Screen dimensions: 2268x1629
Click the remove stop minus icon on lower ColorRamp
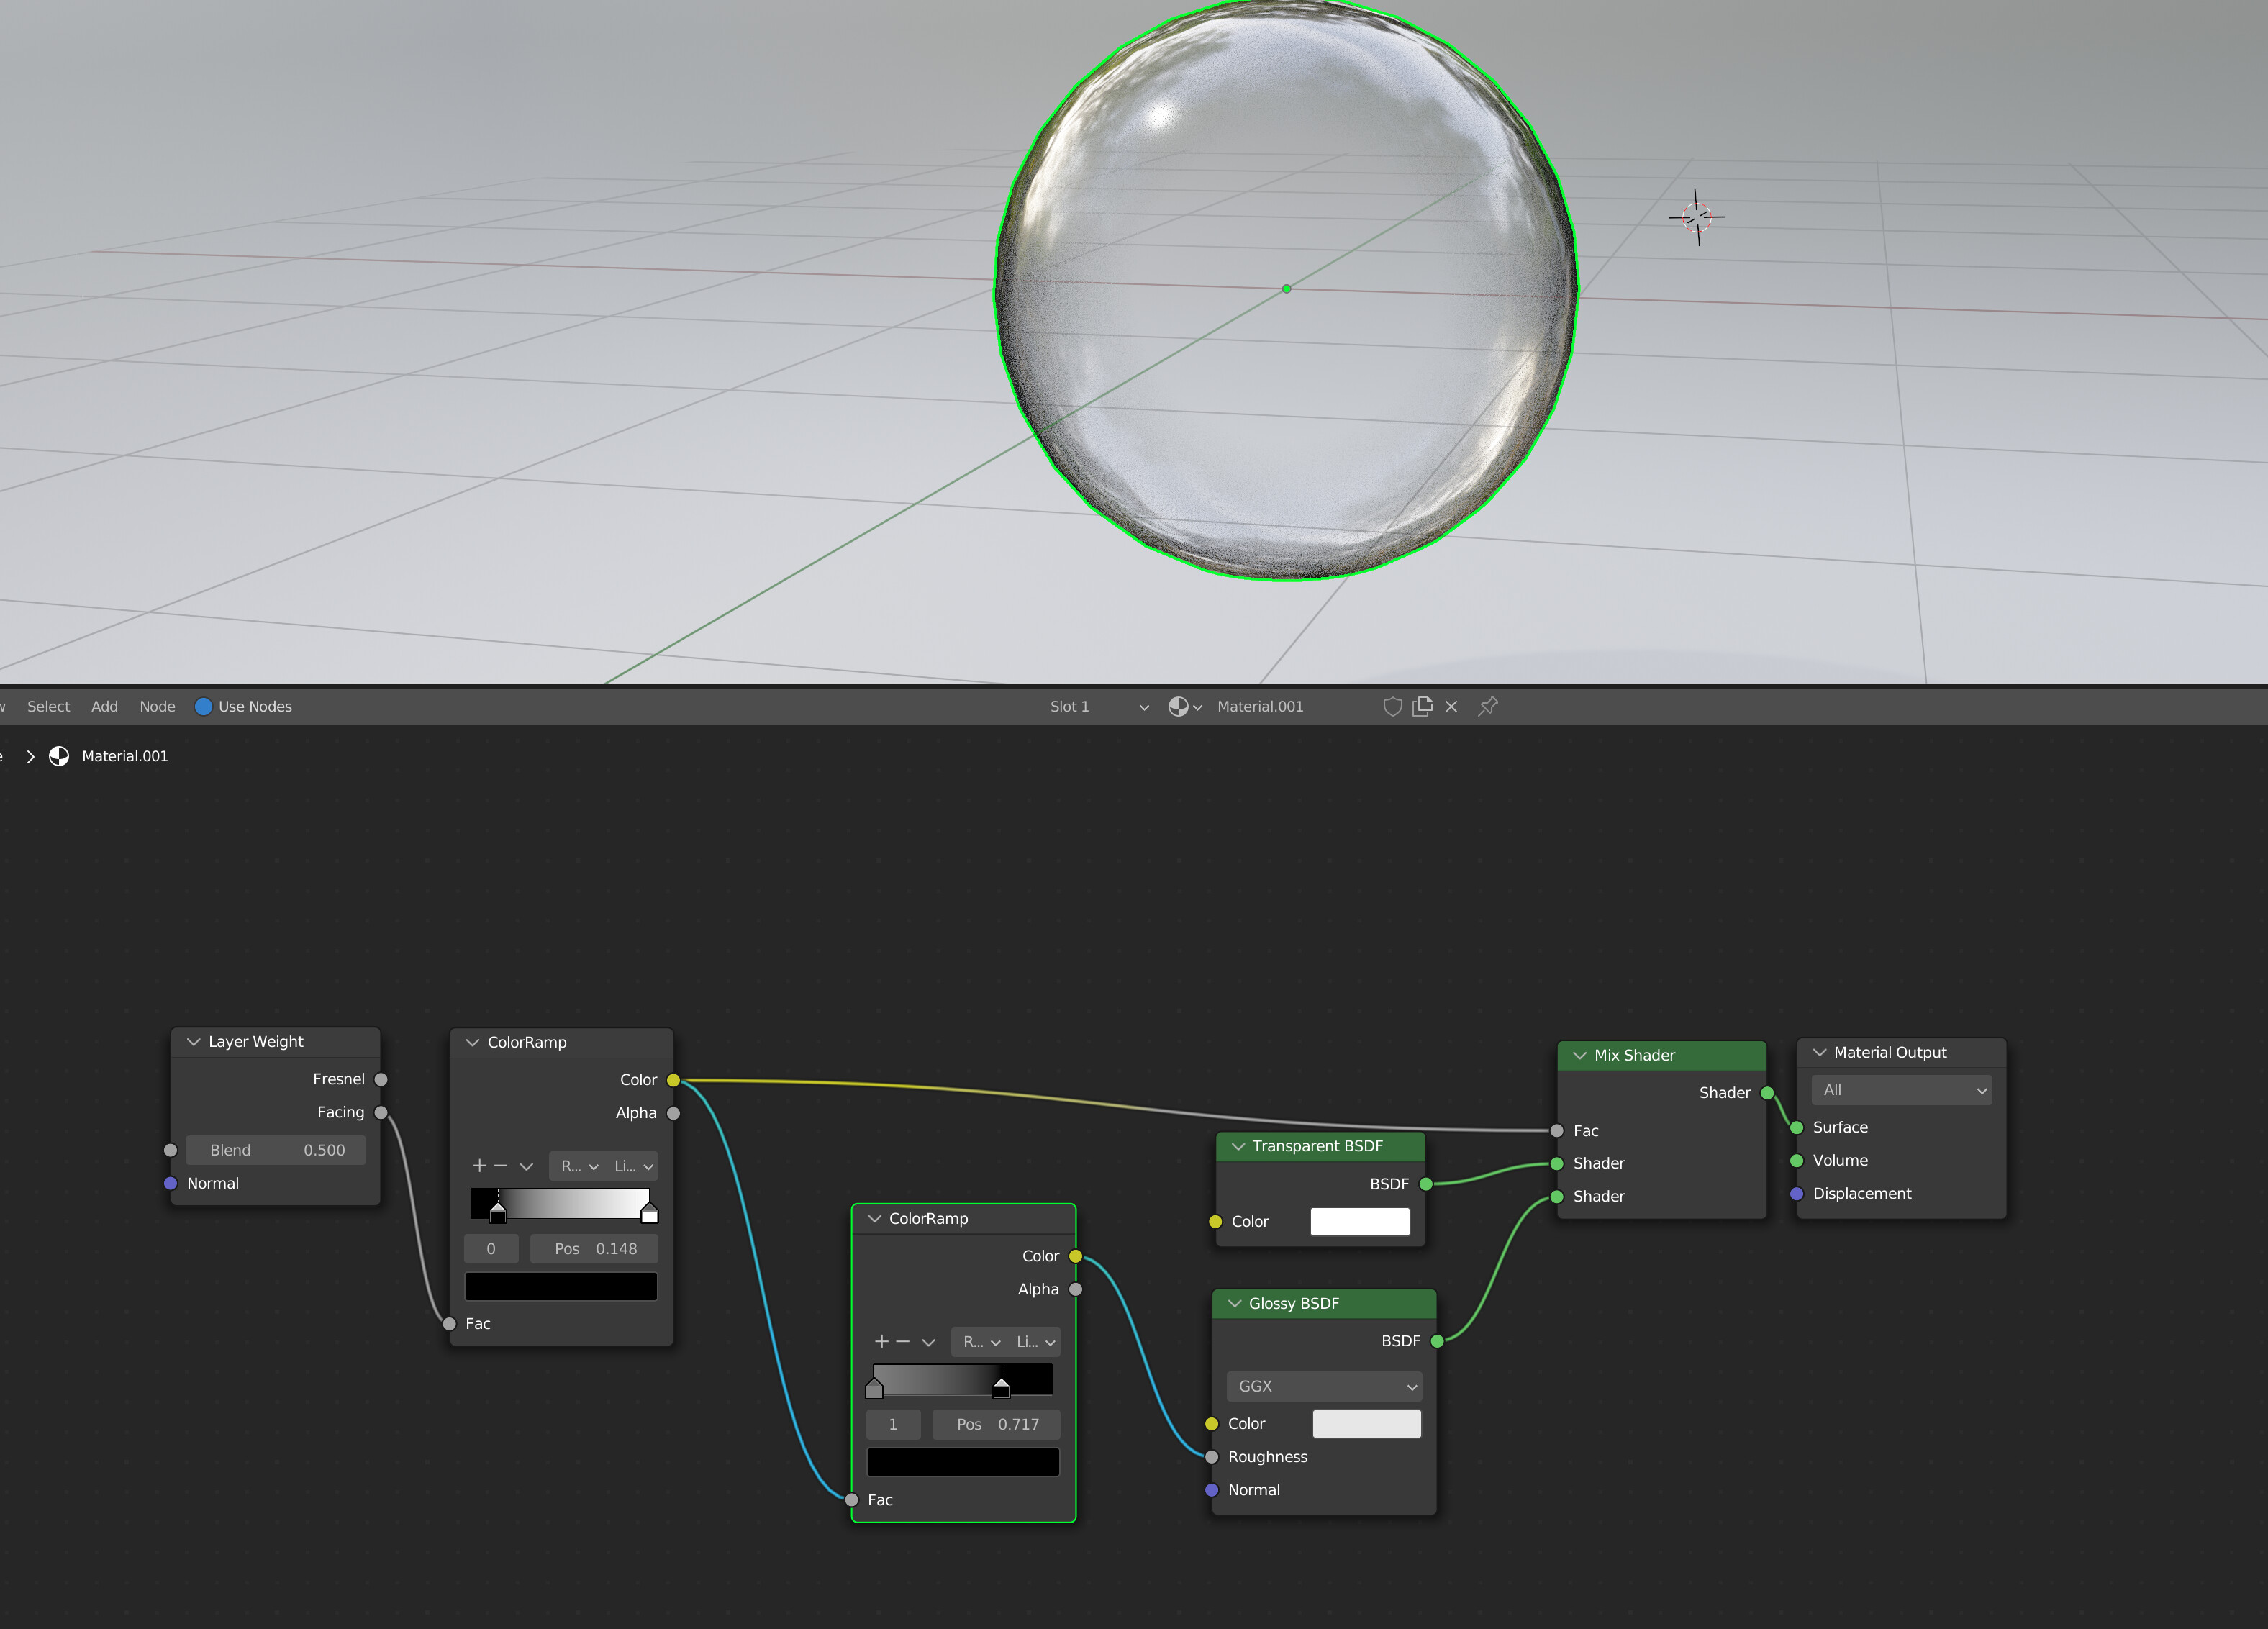tap(904, 1342)
